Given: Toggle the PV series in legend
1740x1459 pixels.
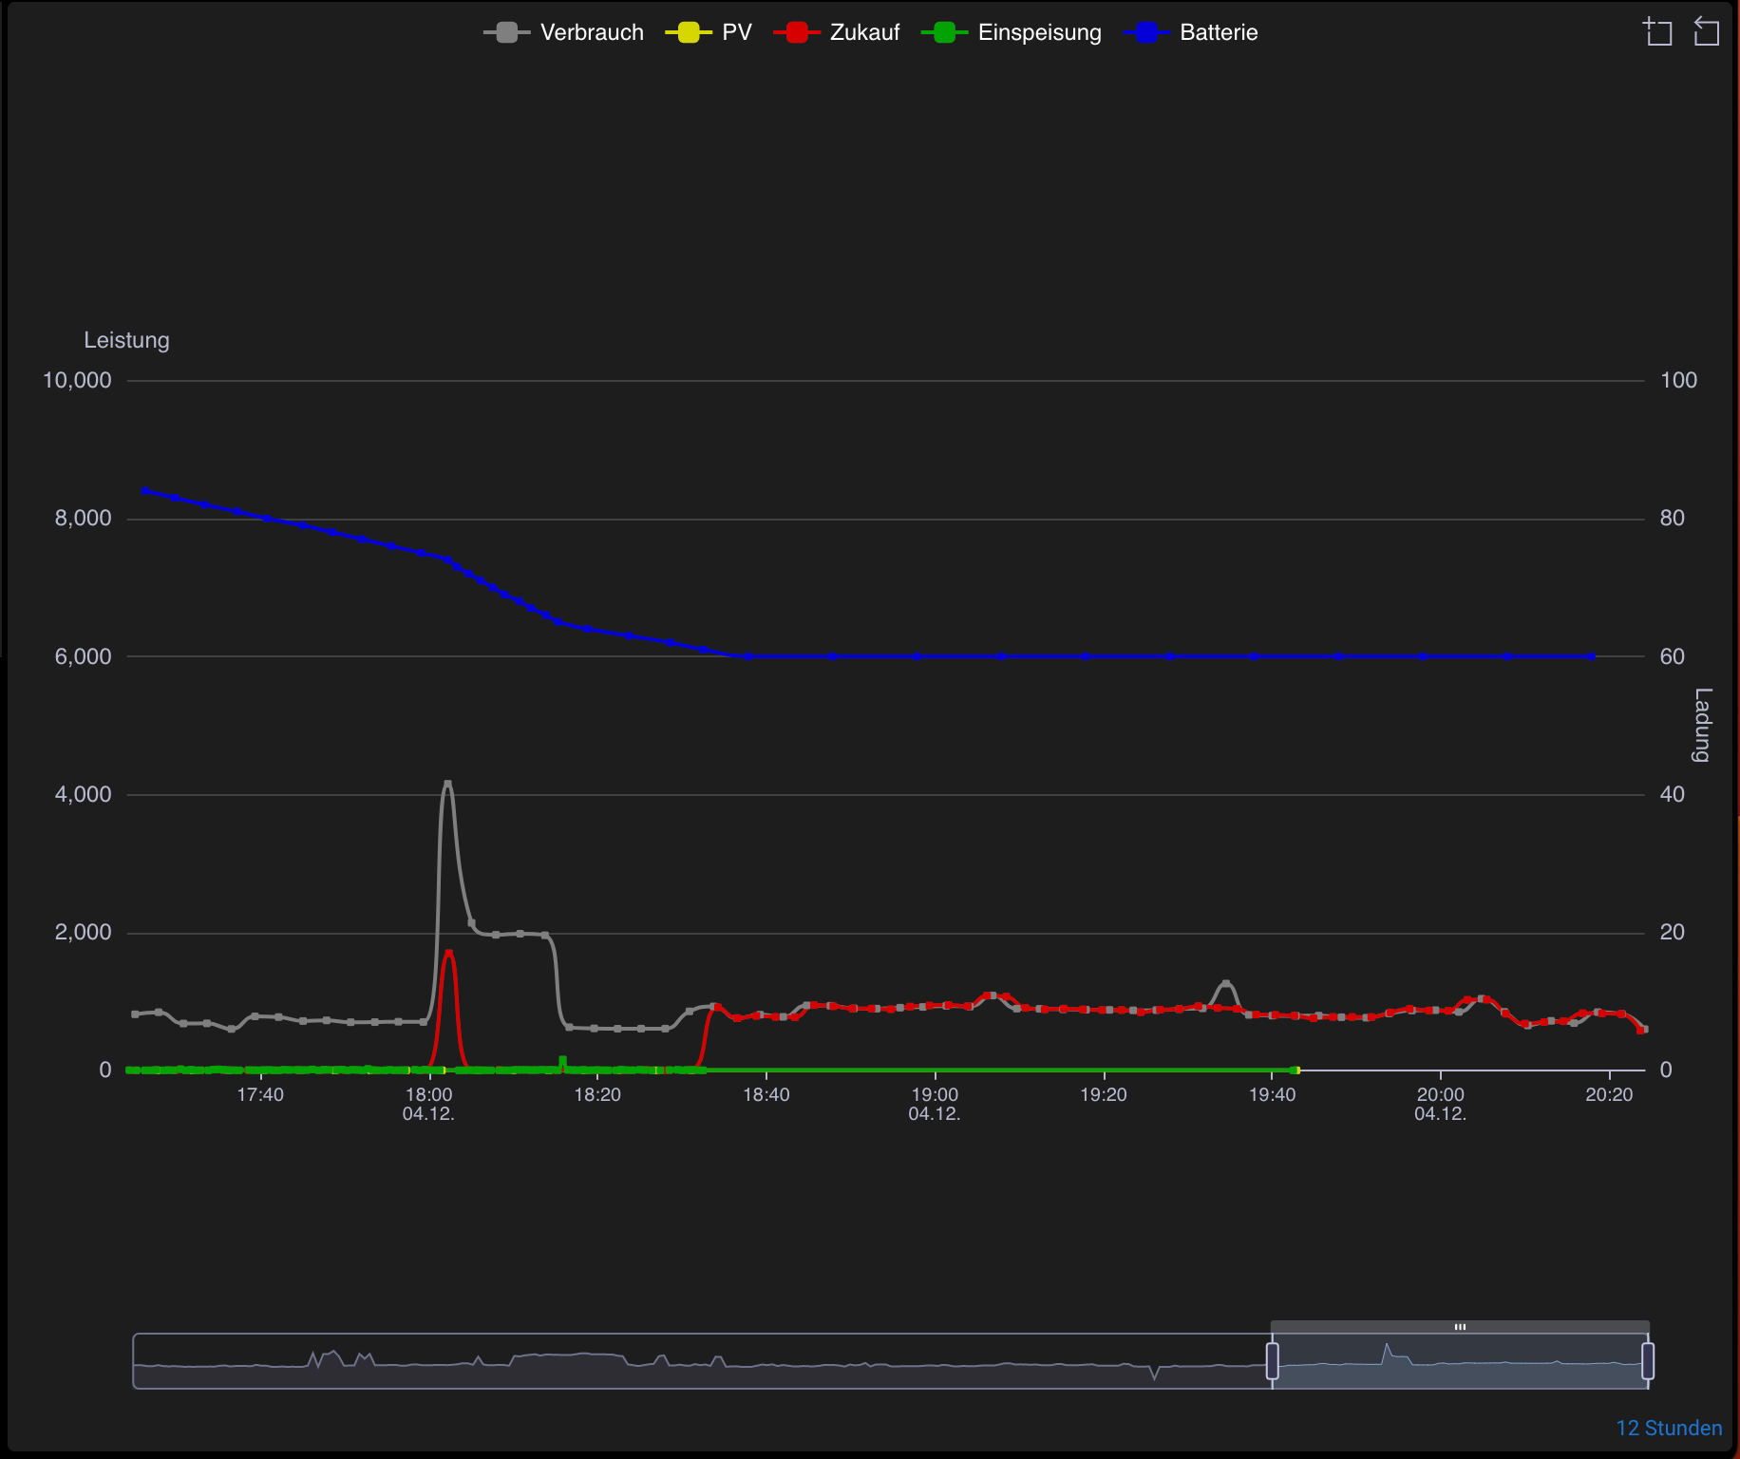Looking at the screenshot, I should click(x=709, y=32).
